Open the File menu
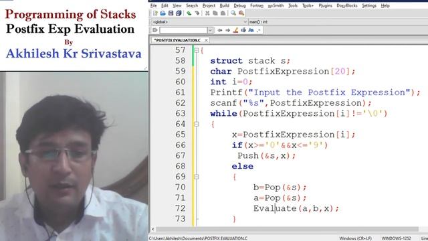This screenshot has height=241, width=428. point(153,5)
